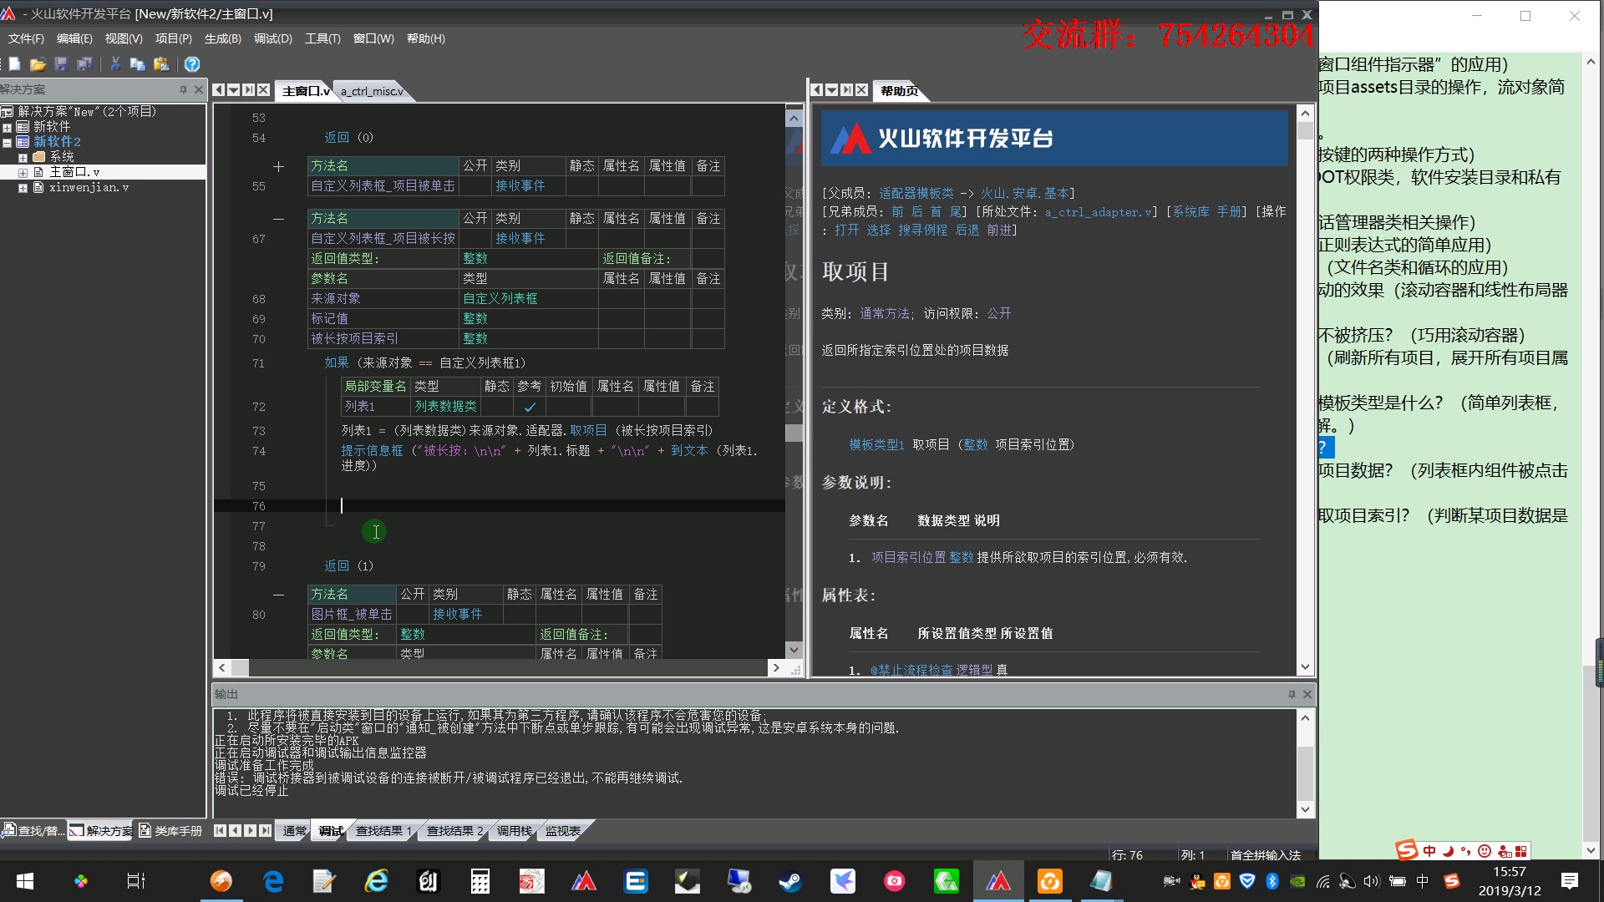Click the Save toolbar icon
This screenshot has height=902, width=1604.
61,64
